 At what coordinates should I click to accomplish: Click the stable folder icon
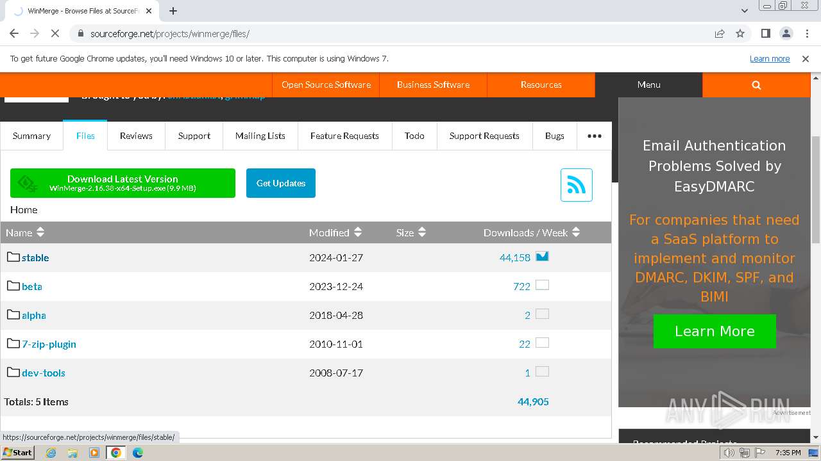pyautogui.click(x=13, y=257)
